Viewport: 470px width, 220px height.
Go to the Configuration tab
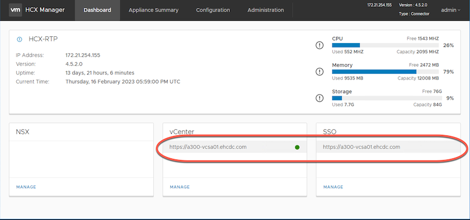pyautogui.click(x=213, y=10)
